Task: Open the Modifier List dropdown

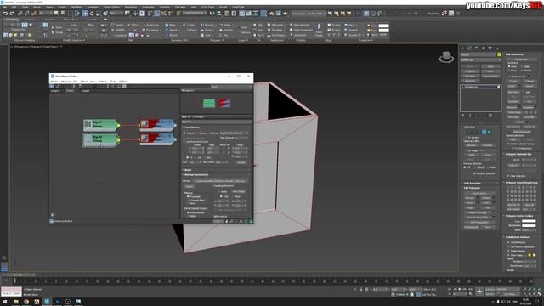Action: pyautogui.click(x=481, y=60)
